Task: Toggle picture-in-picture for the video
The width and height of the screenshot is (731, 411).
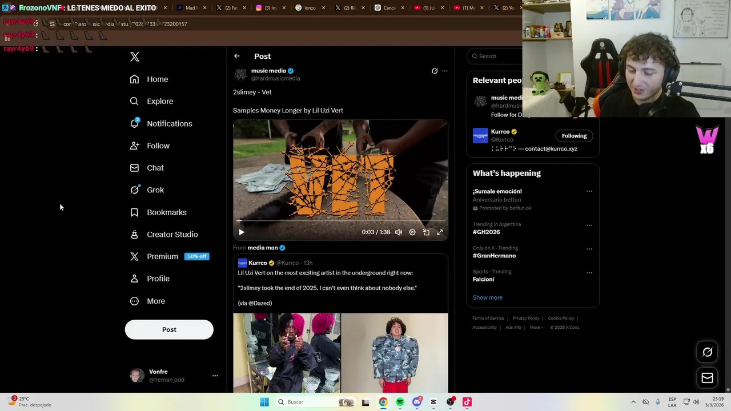Action: [x=426, y=232]
